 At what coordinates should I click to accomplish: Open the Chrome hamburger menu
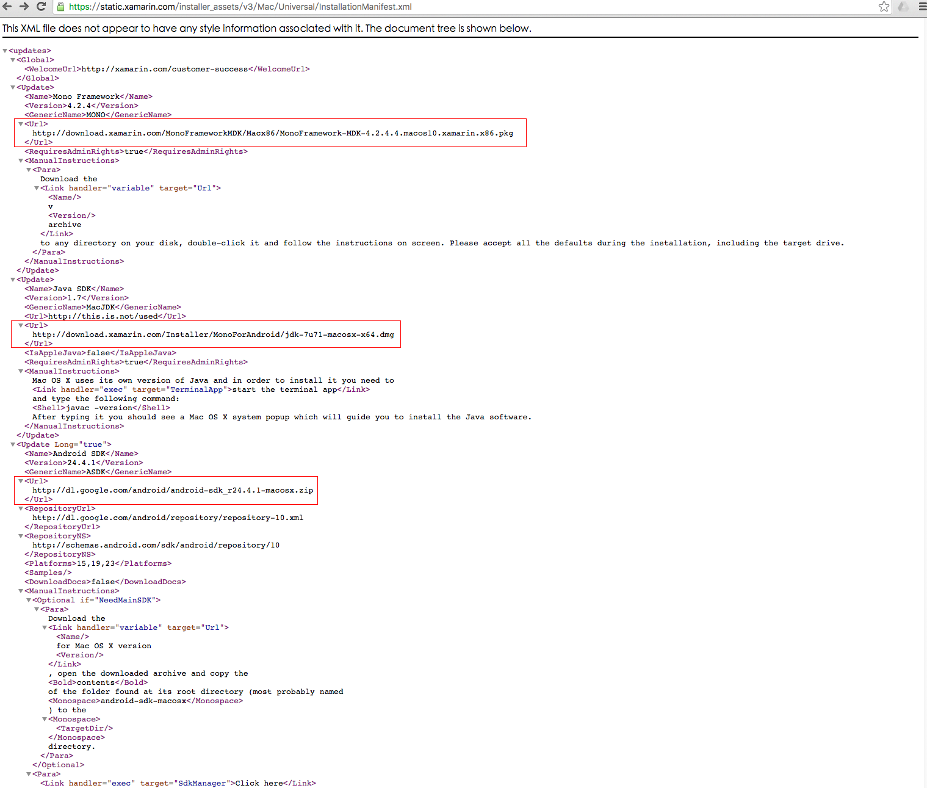point(922,7)
